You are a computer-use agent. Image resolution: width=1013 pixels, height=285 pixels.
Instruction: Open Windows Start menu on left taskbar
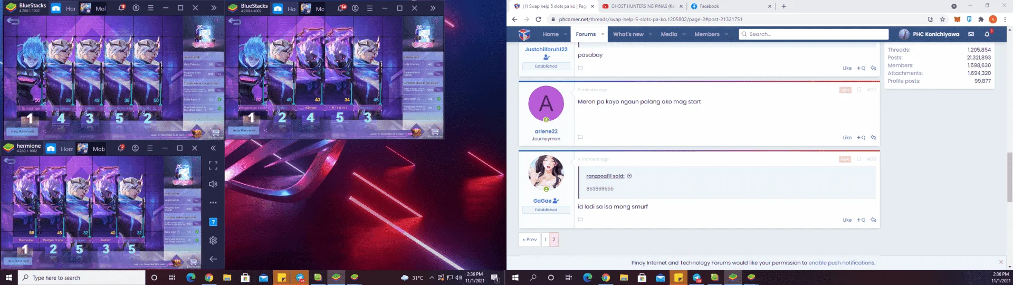click(8, 278)
